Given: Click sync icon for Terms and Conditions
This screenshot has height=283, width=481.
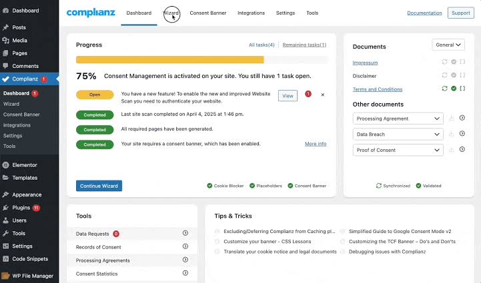Looking at the screenshot, I should coord(444,89).
